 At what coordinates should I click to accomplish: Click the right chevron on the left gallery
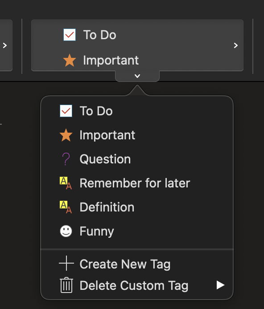(x=5, y=45)
